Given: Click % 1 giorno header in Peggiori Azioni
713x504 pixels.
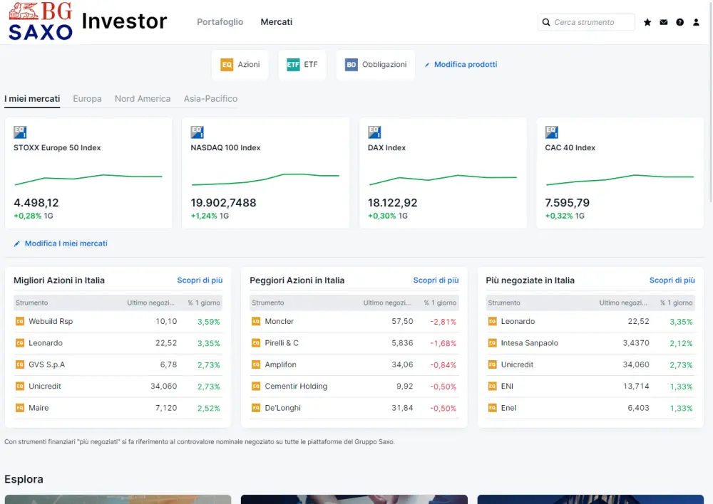Looking at the screenshot, I should coord(440,303).
